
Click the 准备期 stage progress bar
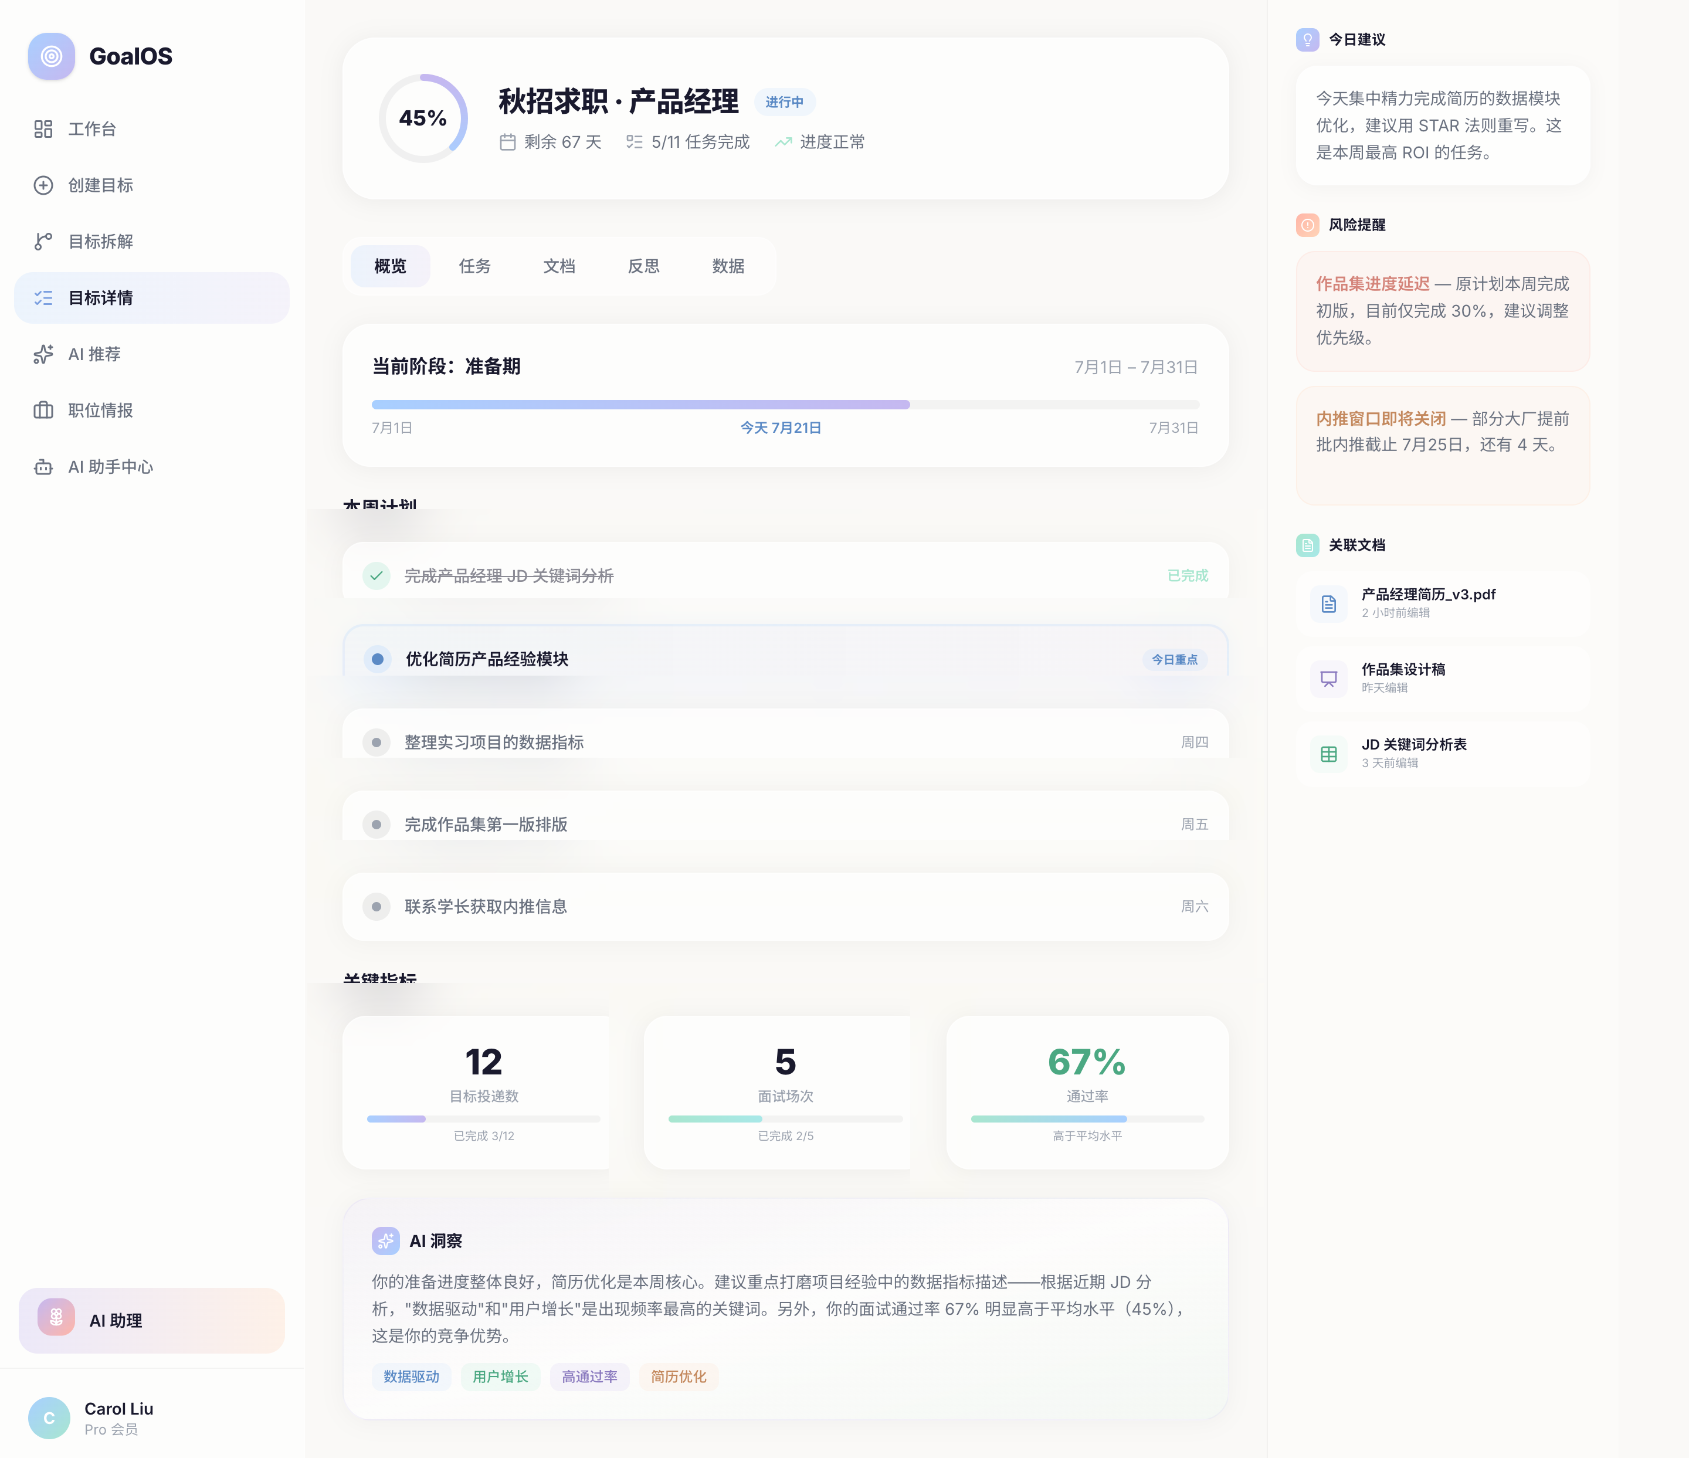point(785,404)
